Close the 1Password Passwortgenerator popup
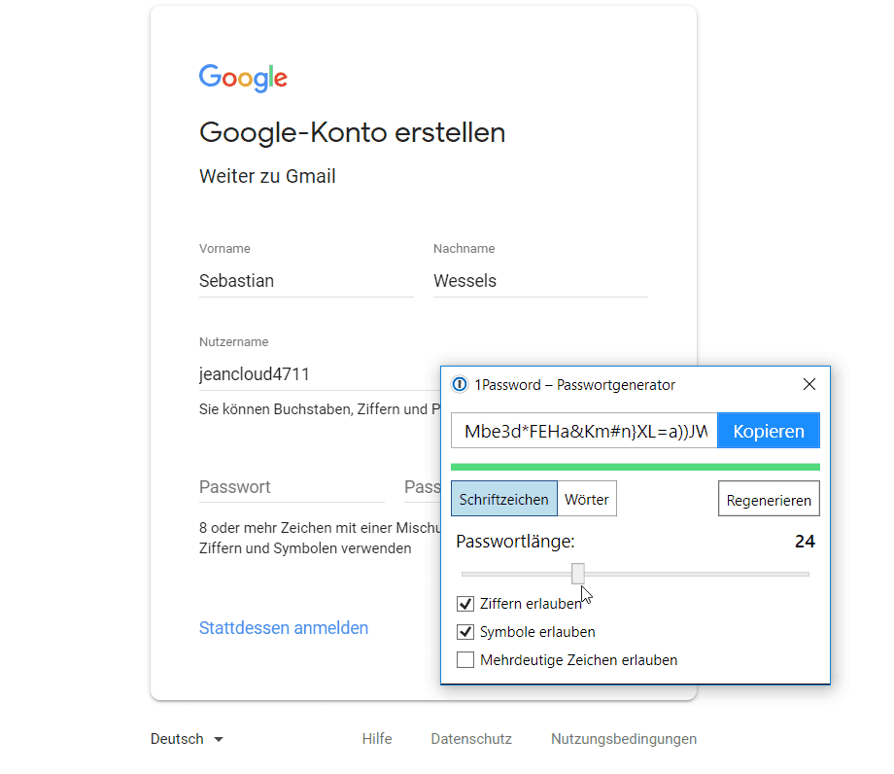 click(x=809, y=384)
